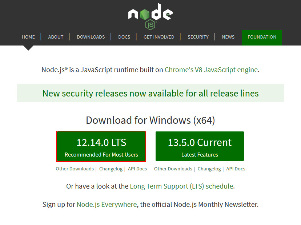This screenshot has width=301, height=225.
Task: Download 13.5.0 Current version
Action: (200, 146)
